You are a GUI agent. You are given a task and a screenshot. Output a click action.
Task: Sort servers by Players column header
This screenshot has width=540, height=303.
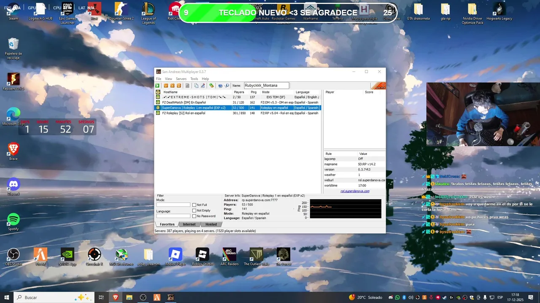tap(240, 92)
